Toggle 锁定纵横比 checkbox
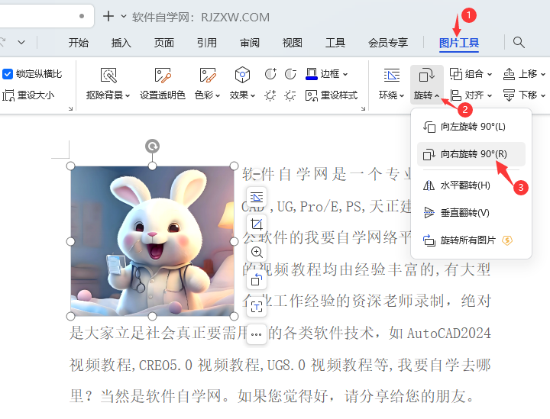The image size is (550, 419). [x=8, y=74]
